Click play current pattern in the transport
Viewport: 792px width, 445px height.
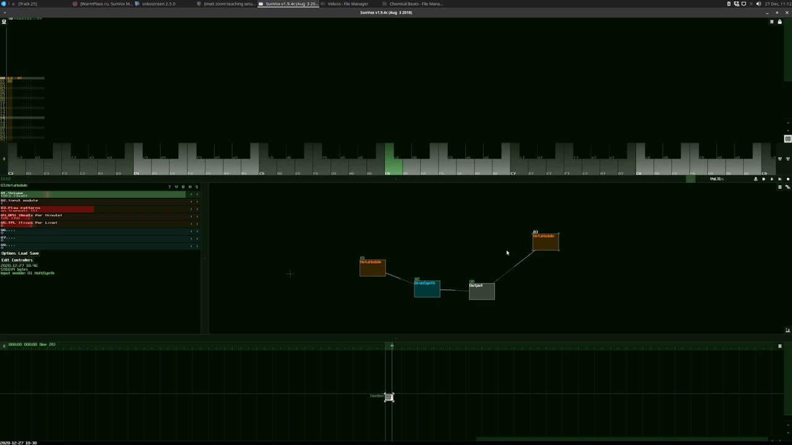click(x=780, y=179)
